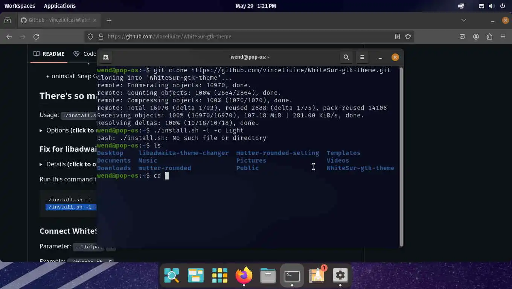This screenshot has height=289, width=512.
Task: Reload the GitHub page
Action: 36,37
